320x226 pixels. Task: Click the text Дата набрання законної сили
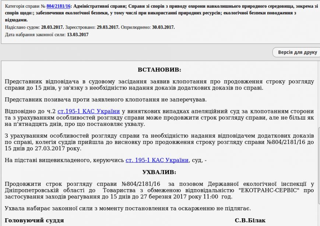point(35,35)
